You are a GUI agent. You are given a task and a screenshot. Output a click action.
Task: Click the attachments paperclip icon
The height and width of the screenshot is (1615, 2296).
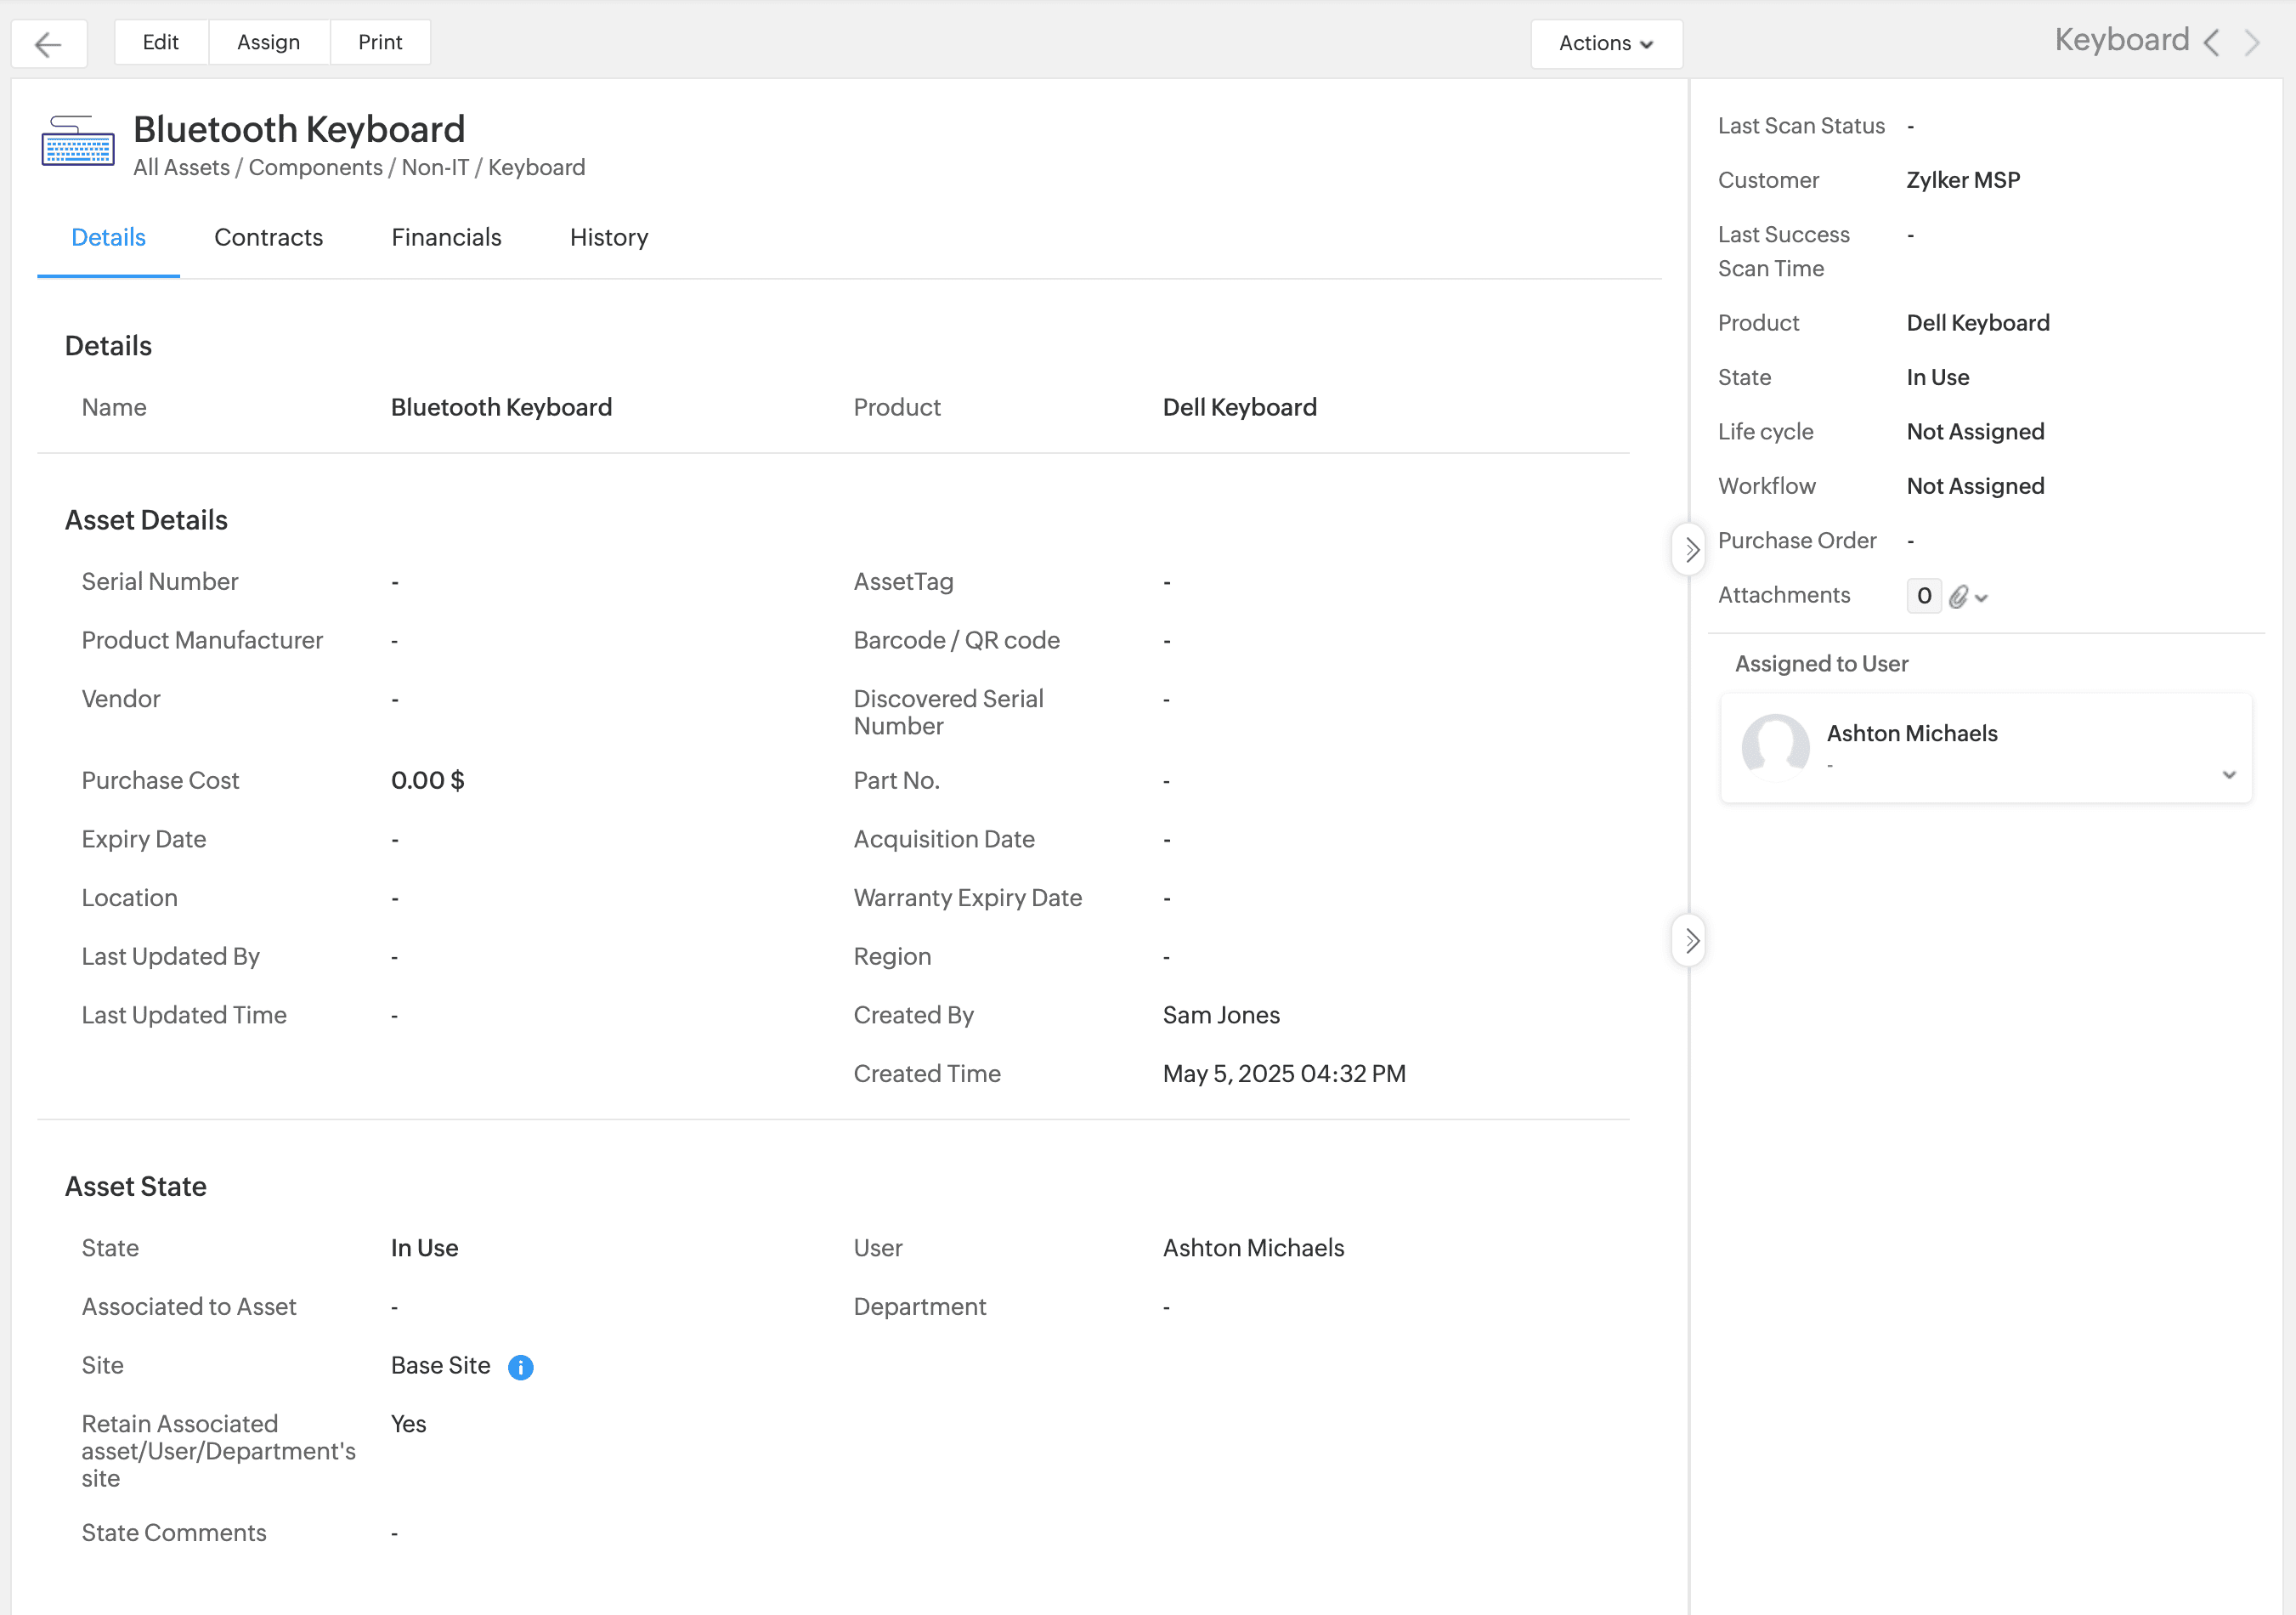pyautogui.click(x=1959, y=597)
